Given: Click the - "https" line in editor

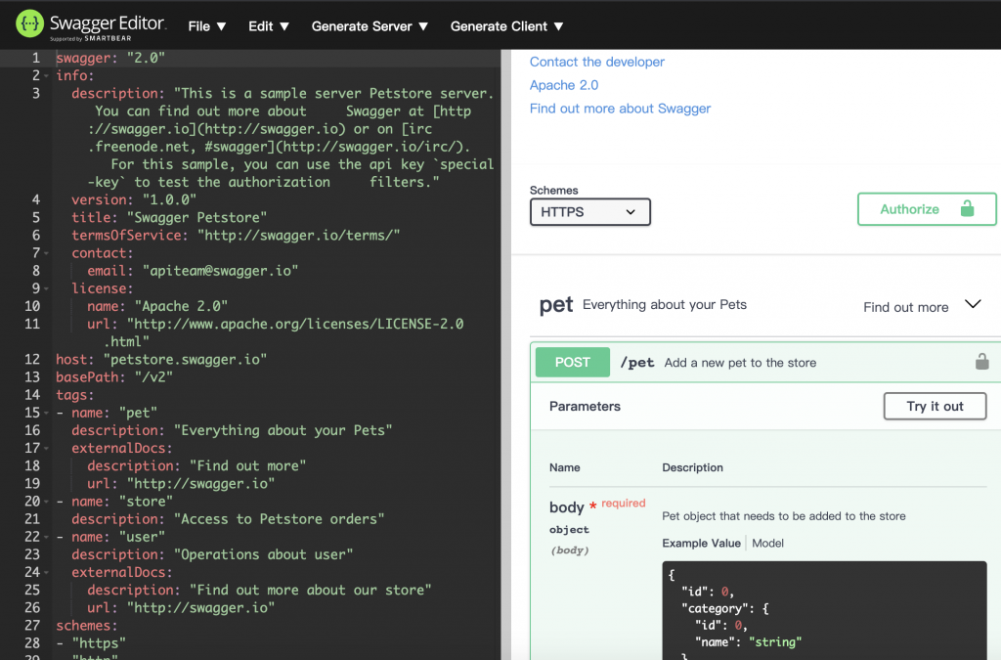Looking at the screenshot, I should coord(91,643).
